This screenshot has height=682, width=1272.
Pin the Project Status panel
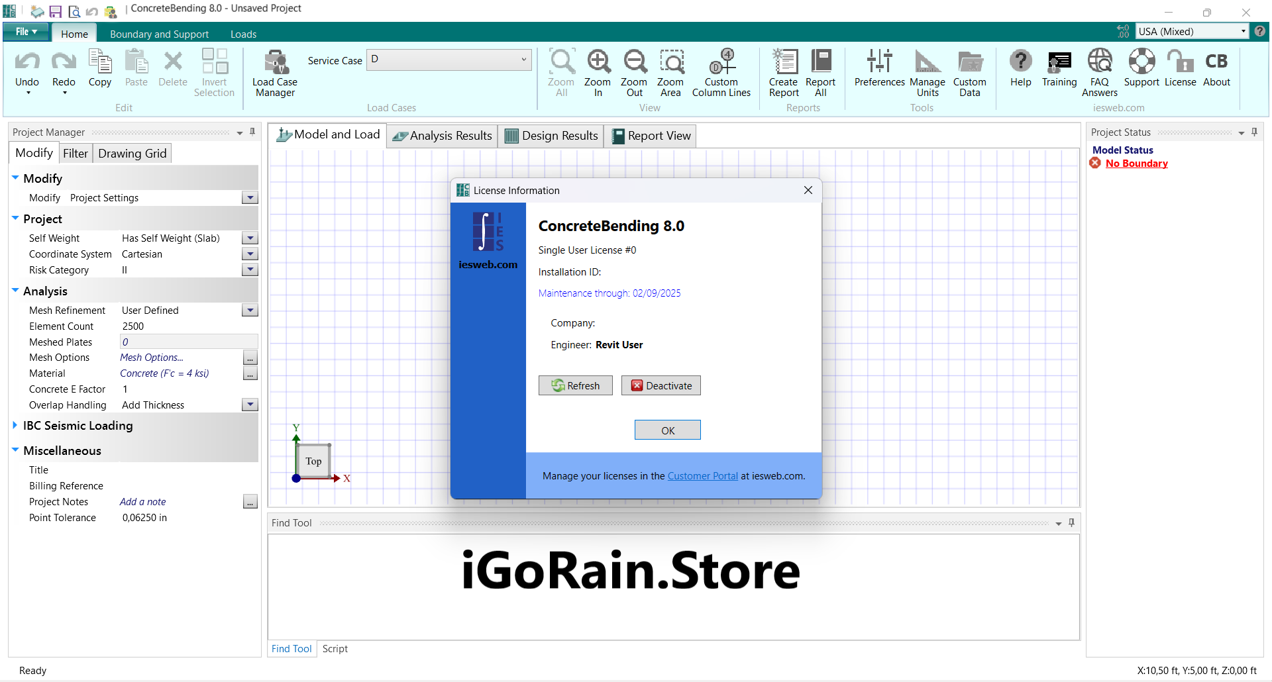click(1254, 132)
